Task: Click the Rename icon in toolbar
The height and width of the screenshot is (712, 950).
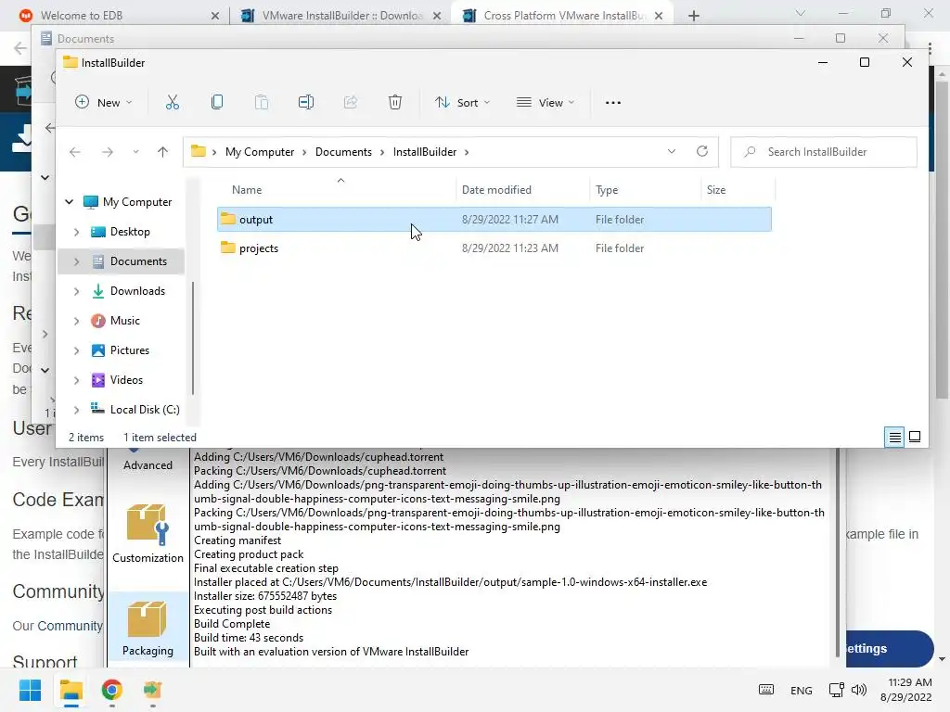Action: click(306, 102)
